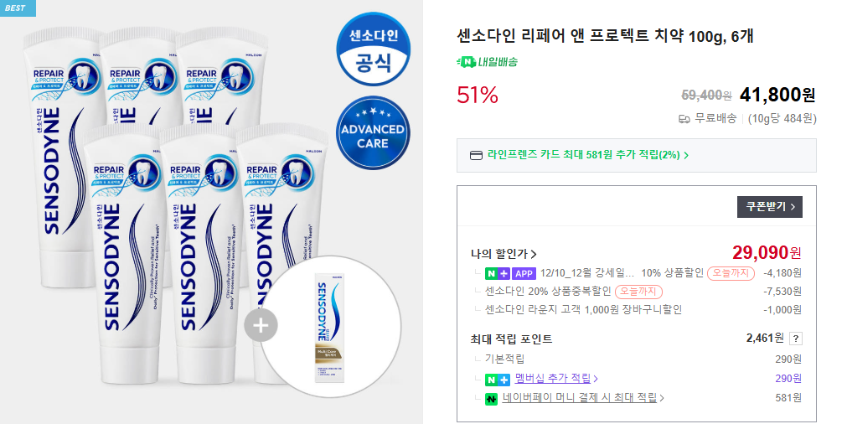Click the question mark help icon
Image resolution: width=847 pixels, height=424 pixels.
point(795,339)
